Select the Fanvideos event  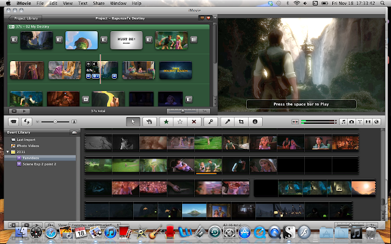tap(40, 158)
